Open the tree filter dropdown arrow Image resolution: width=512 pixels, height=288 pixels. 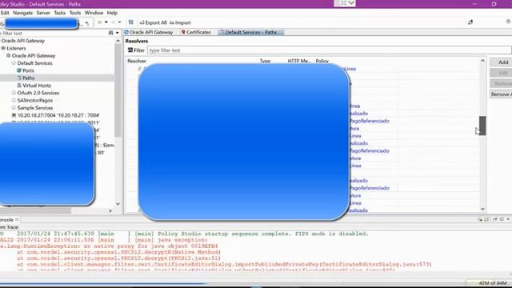(x=118, y=33)
